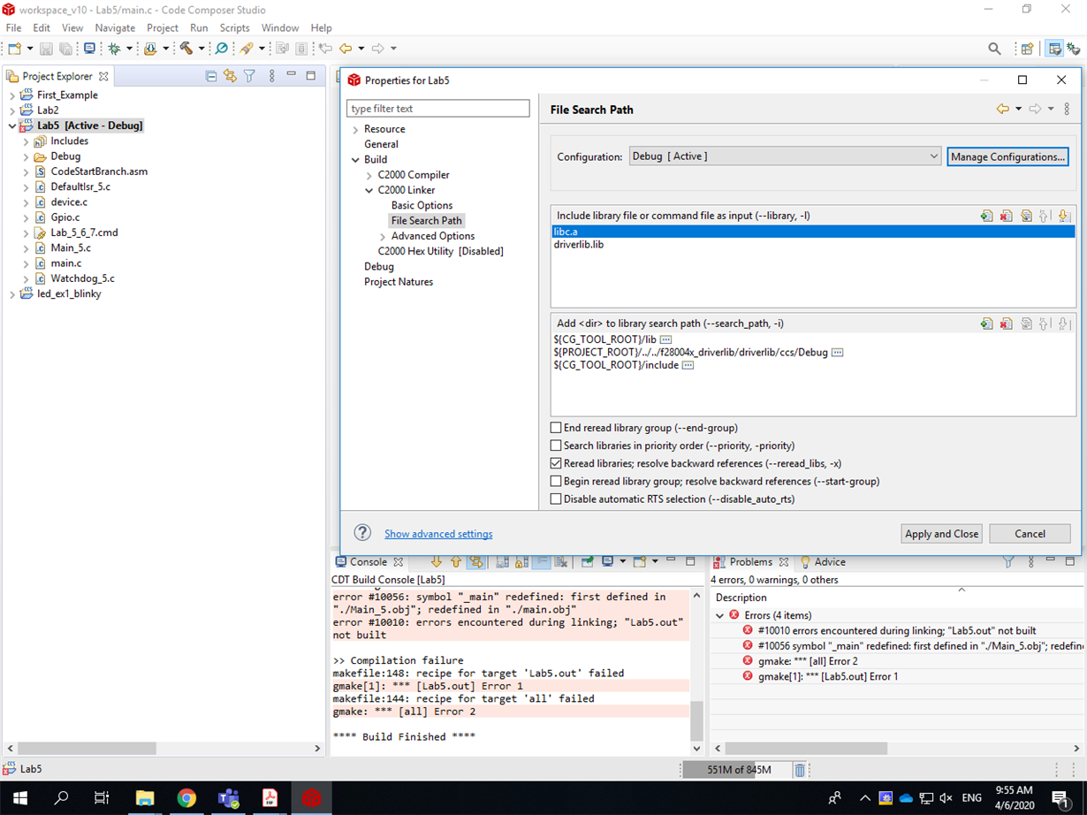
Task: Expand the Resource tree node
Action: click(x=355, y=129)
